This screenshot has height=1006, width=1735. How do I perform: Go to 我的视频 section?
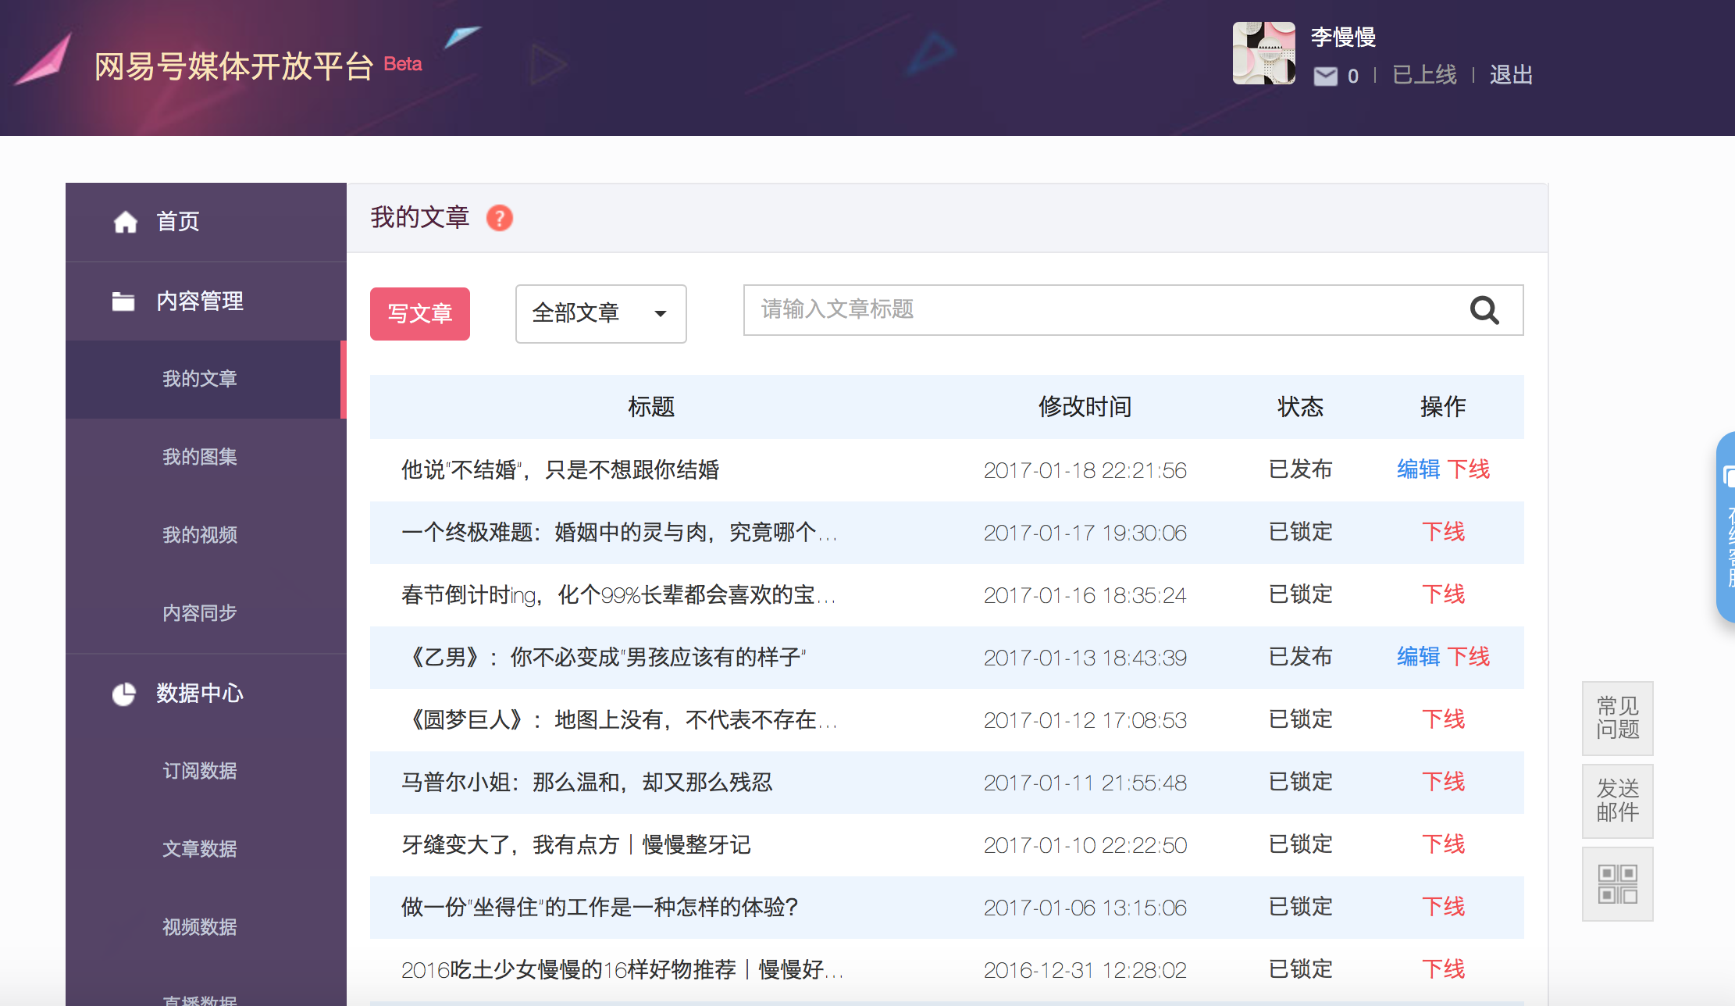[200, 535]
